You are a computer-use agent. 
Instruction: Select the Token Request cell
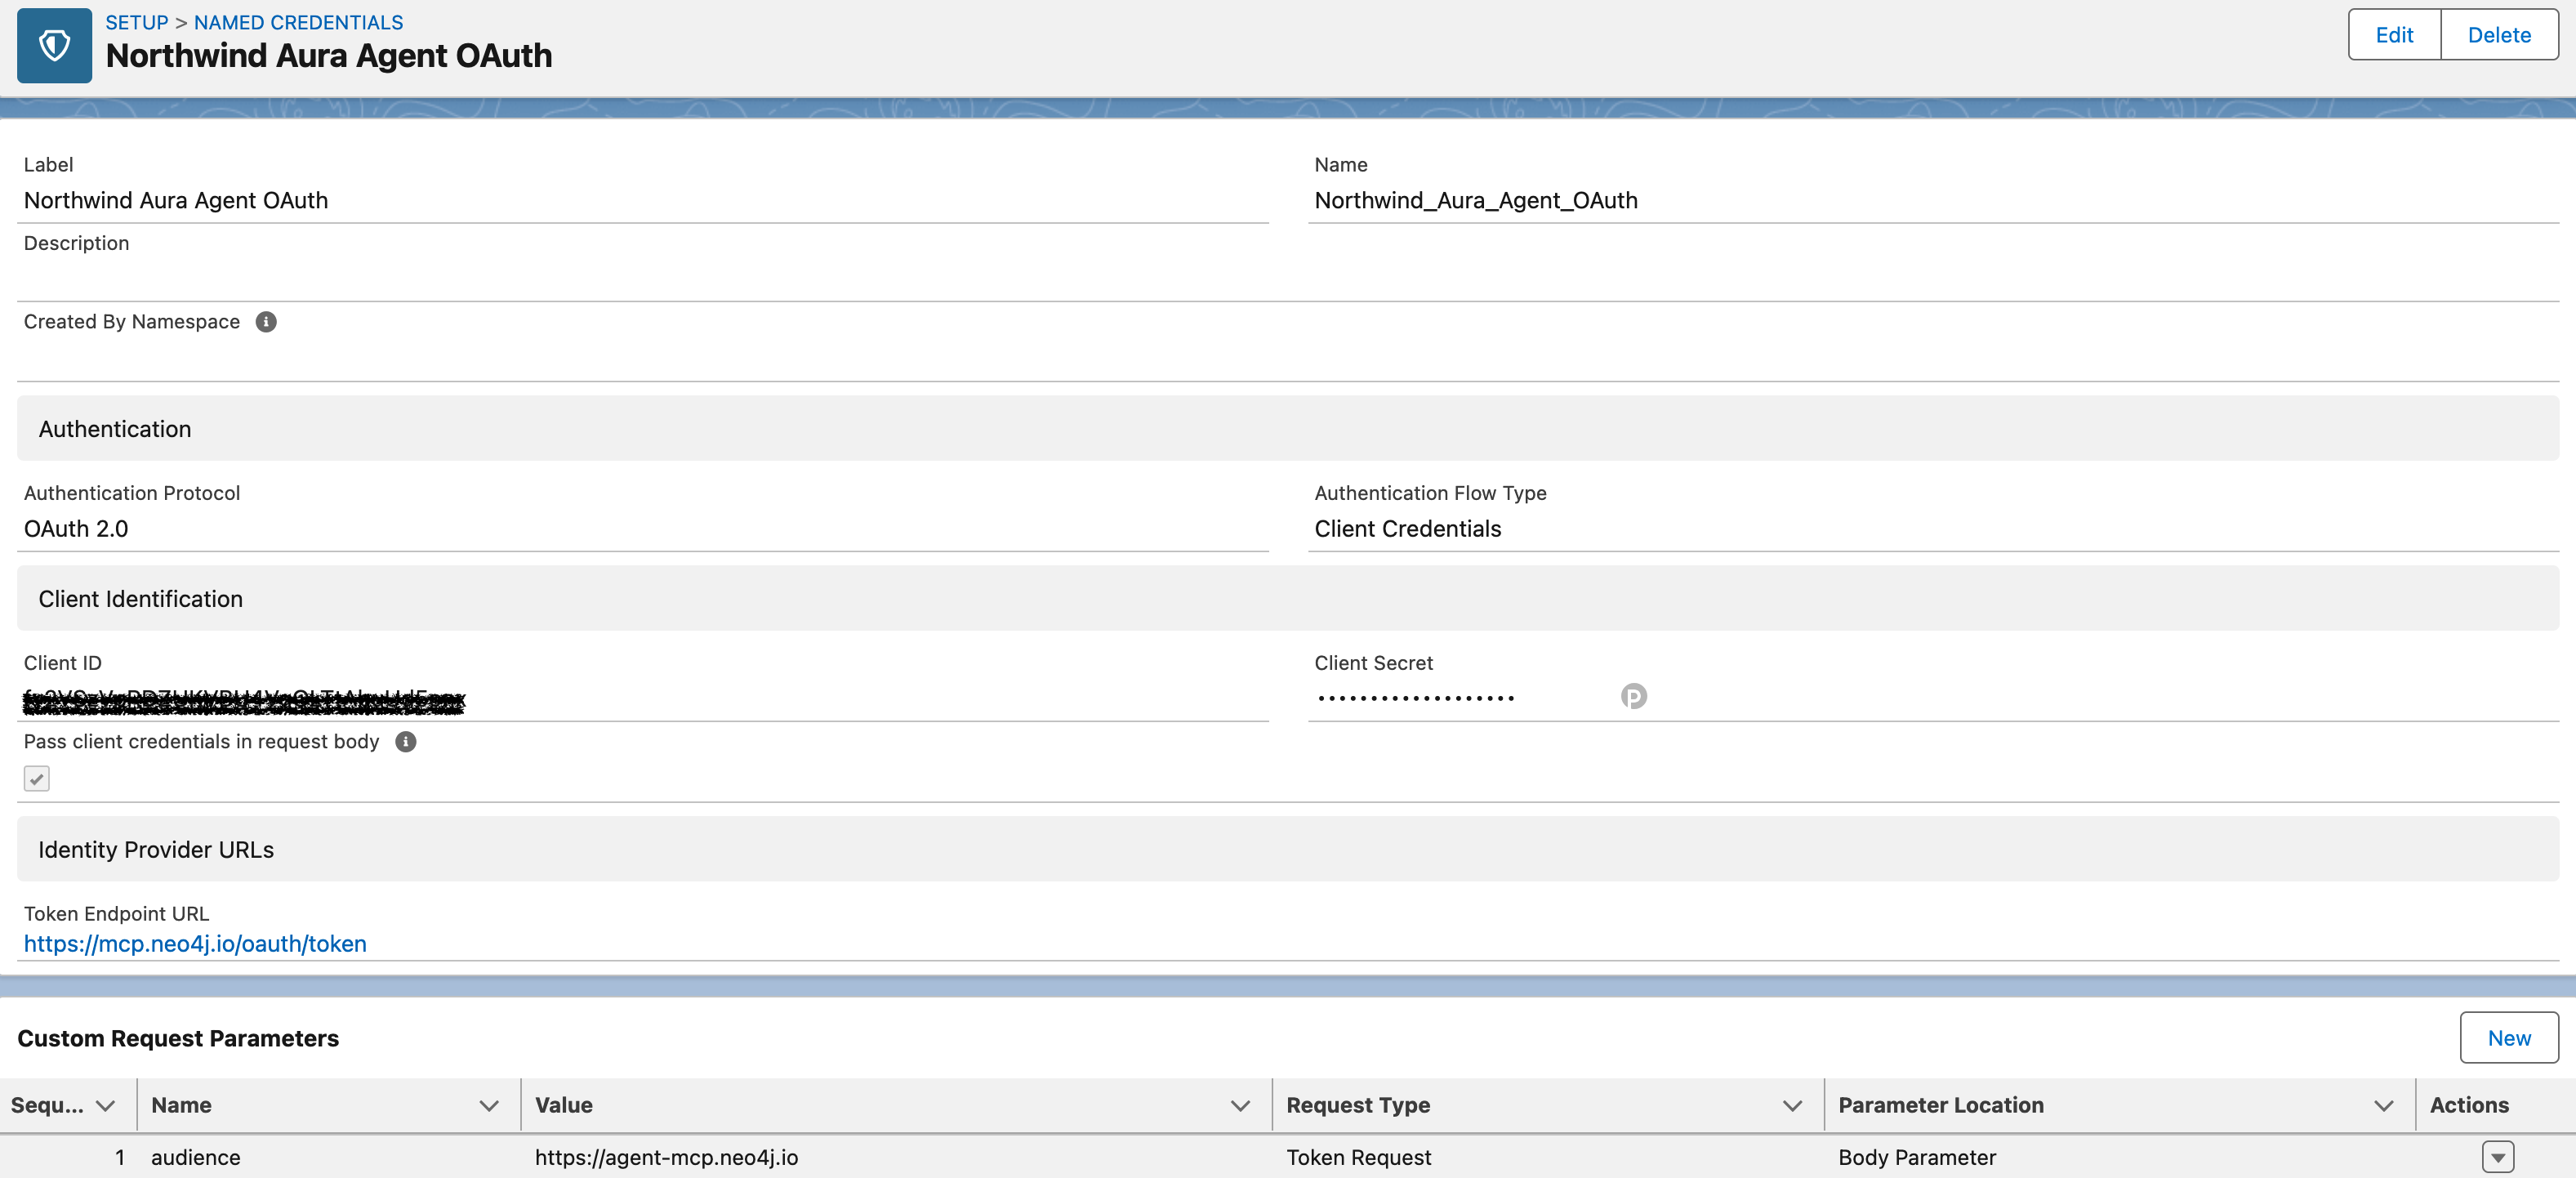[1548, 1158]
